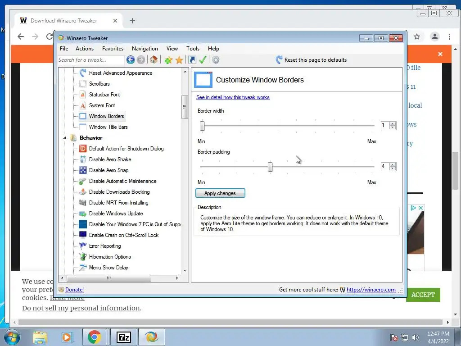This screenshot has width=461, height=346.
Task: Click the tree's vertical scrollbar down arrow
Action: (x=185, y=270)
